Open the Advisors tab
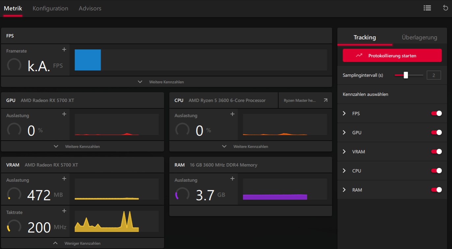Image resolution: width=452 pixels, height=249 pixels. pos(90,9)
